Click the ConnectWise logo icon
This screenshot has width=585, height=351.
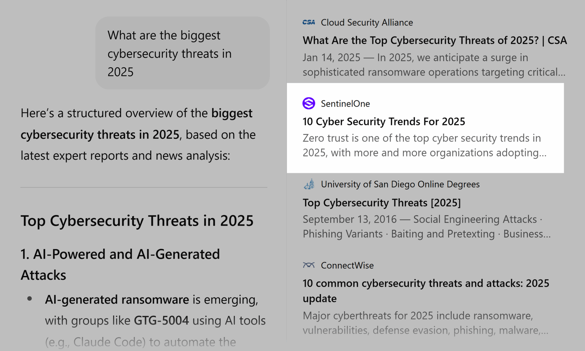click(x=308, y=265)
